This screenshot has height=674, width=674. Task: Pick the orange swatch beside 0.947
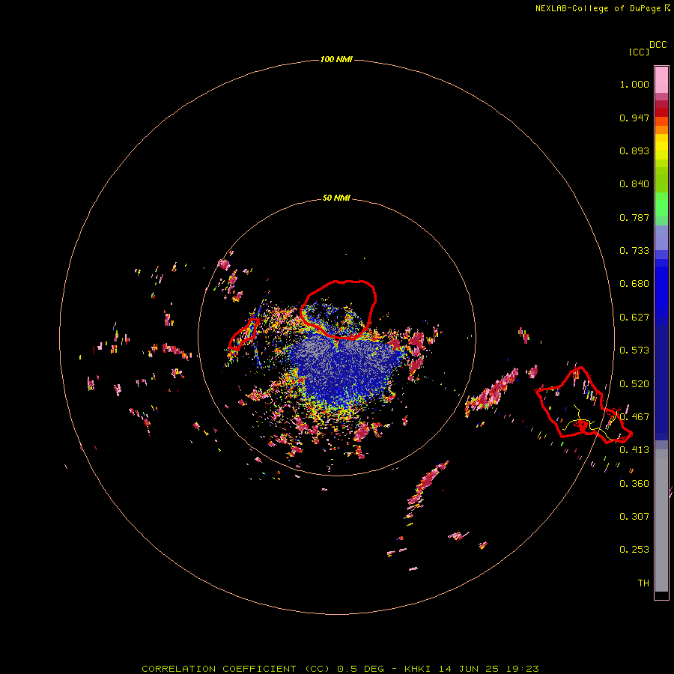tap(661, 121)
